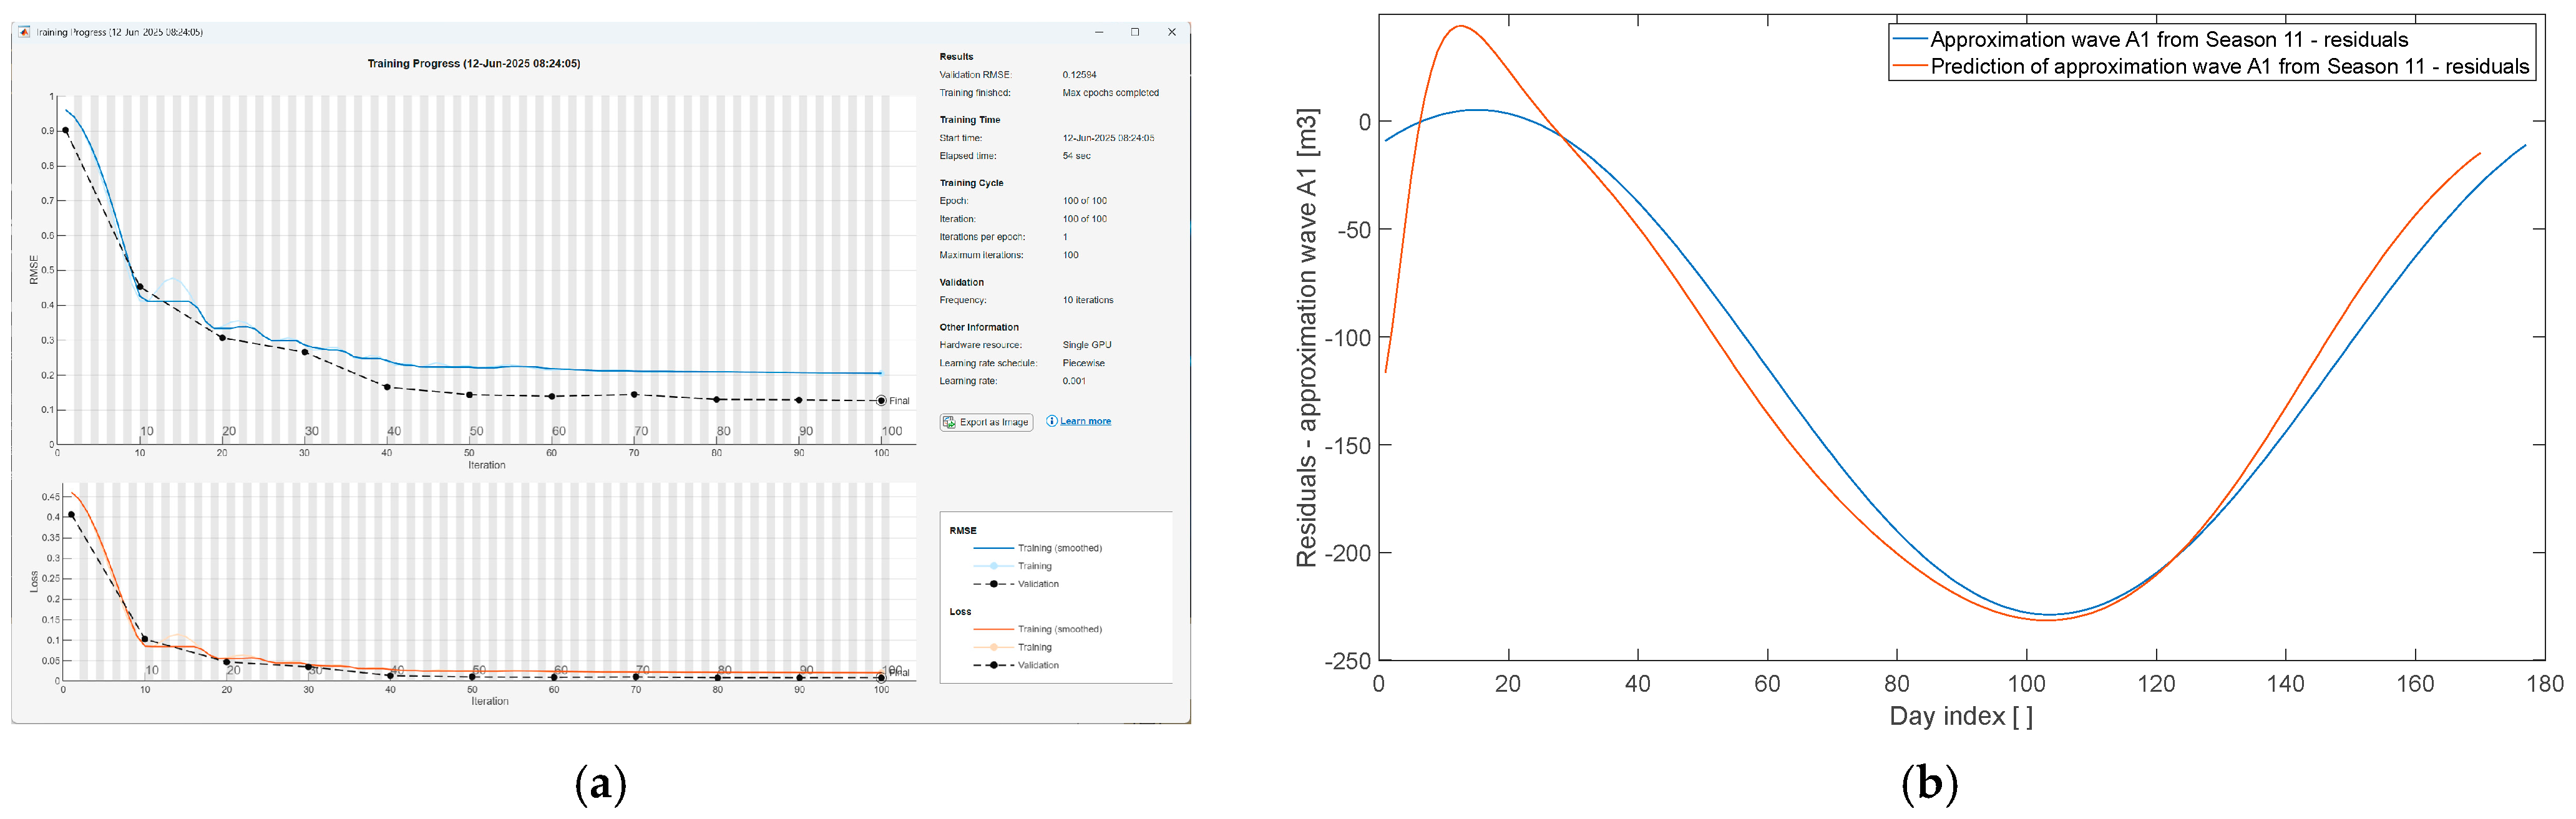Click the Loss Validation legend marker
Image resolution: width=2576 pixels, height=819 pixels.
(993, 665)
